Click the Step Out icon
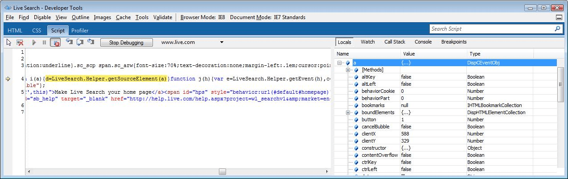This screenshot has width=568, height=179. (91, 42)
